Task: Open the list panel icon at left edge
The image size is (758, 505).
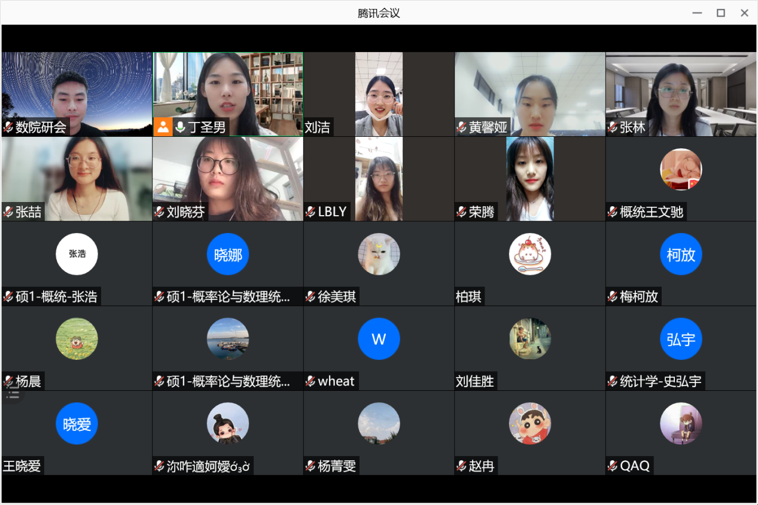Action: click(13, 393)
